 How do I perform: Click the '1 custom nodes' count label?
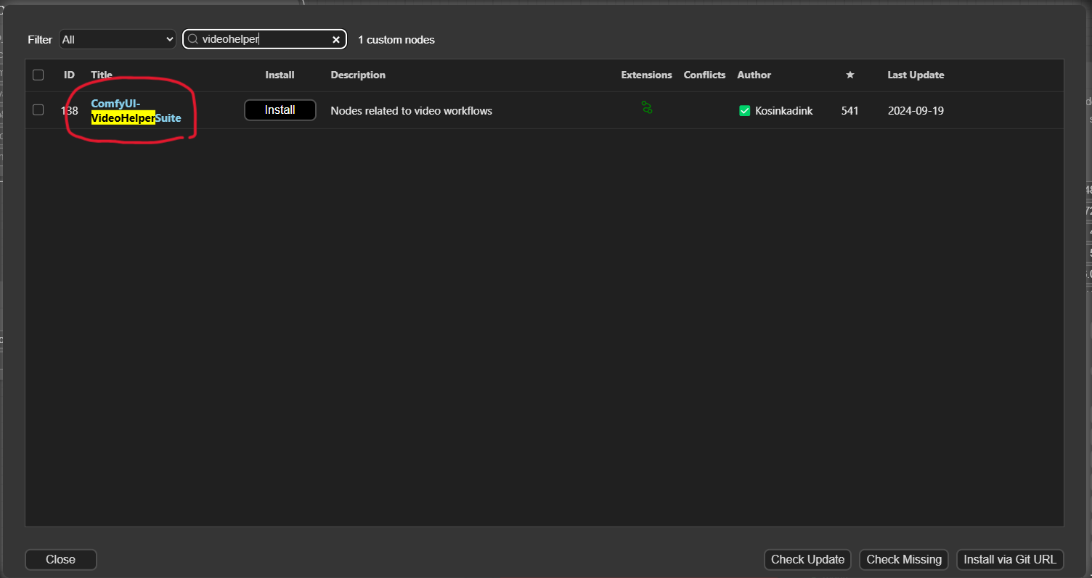pos(396,40)
